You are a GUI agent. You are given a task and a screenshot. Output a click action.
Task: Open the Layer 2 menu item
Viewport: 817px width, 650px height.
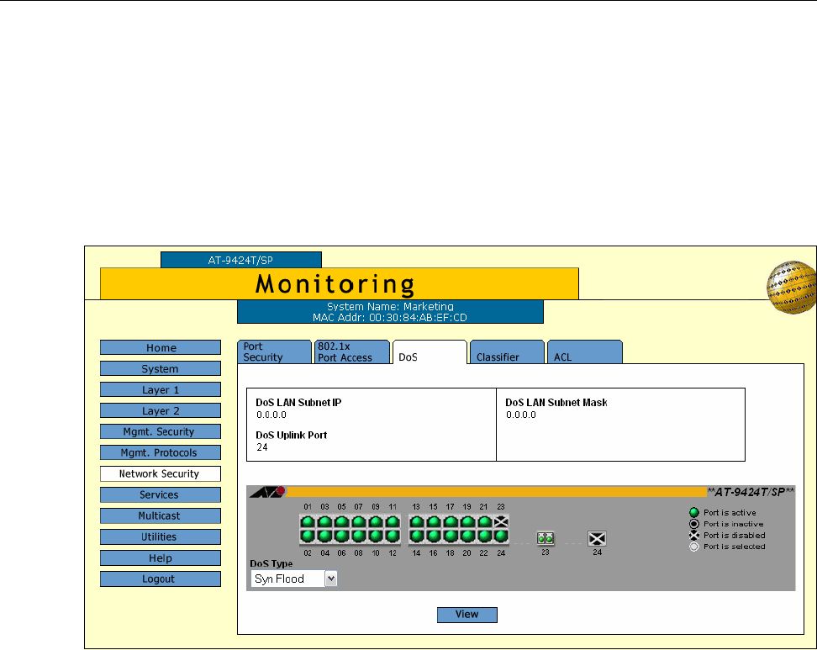(161, 411)
